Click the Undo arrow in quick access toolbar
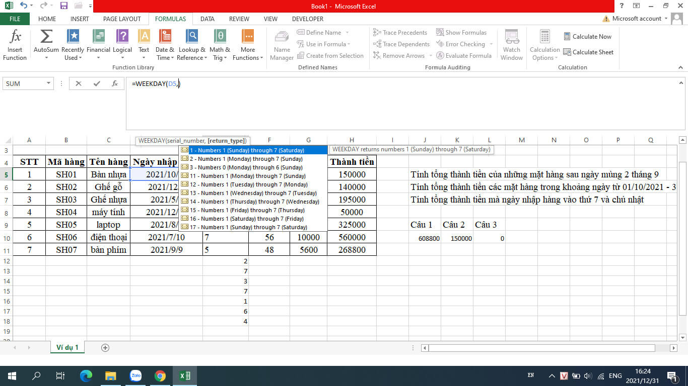 (x=24, y=6)
